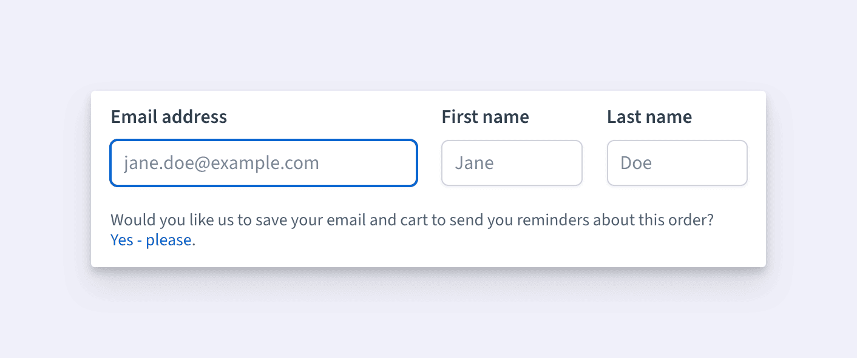
Task: Click the "First name" field label
Action: [x=485, y=117]
